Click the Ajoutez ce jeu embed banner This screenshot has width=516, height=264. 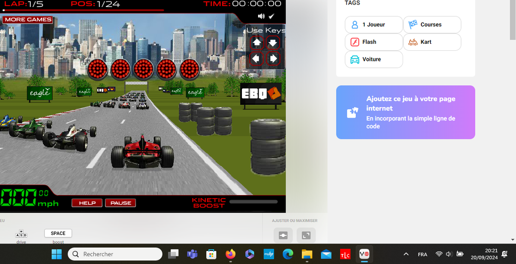tap(405, 112)
